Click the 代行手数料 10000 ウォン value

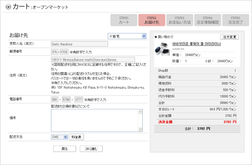pos(228,96)
